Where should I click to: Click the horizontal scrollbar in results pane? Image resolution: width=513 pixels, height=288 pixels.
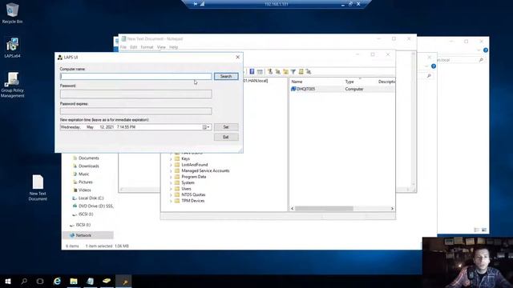(324, 208)
